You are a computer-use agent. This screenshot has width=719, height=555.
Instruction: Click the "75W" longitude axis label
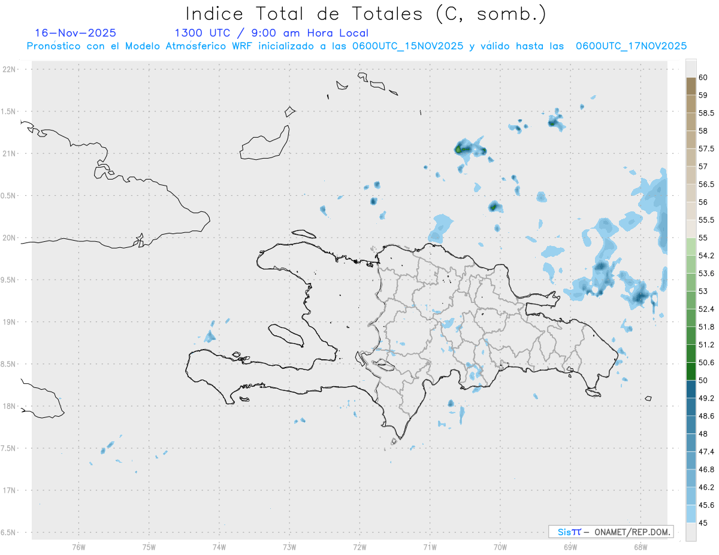coord(149,547)
